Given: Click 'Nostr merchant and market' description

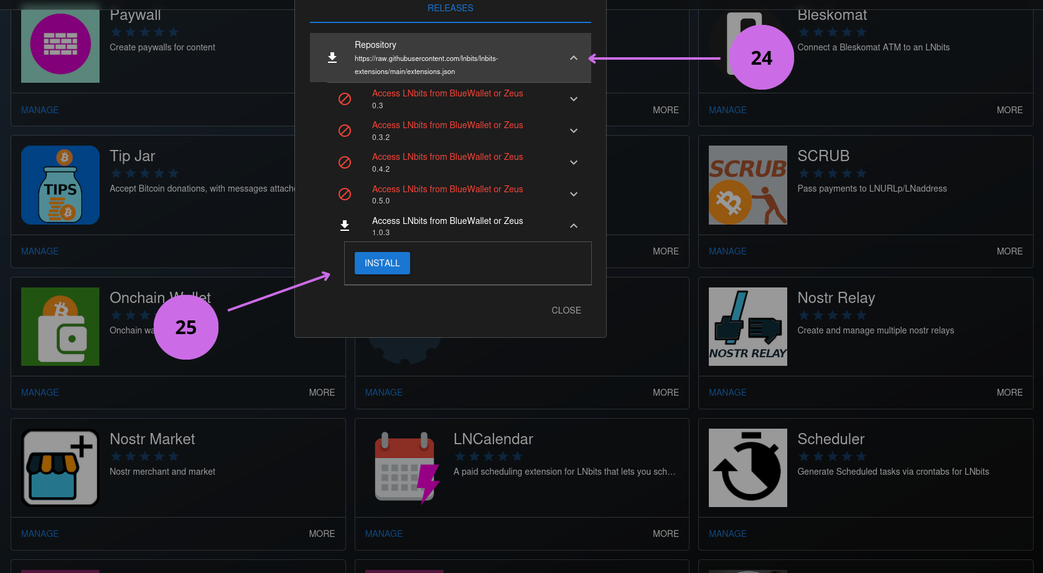Looking at the screenshot, I should coord(162,472).
